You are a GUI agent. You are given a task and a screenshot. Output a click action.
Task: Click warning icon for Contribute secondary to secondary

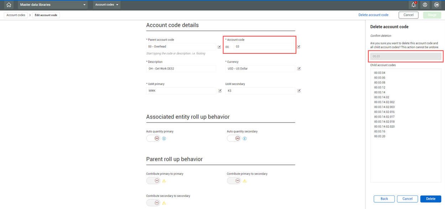(164, 203)
